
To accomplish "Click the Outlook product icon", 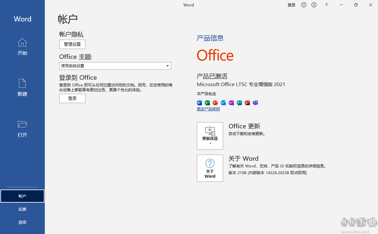I will [223, 103].
